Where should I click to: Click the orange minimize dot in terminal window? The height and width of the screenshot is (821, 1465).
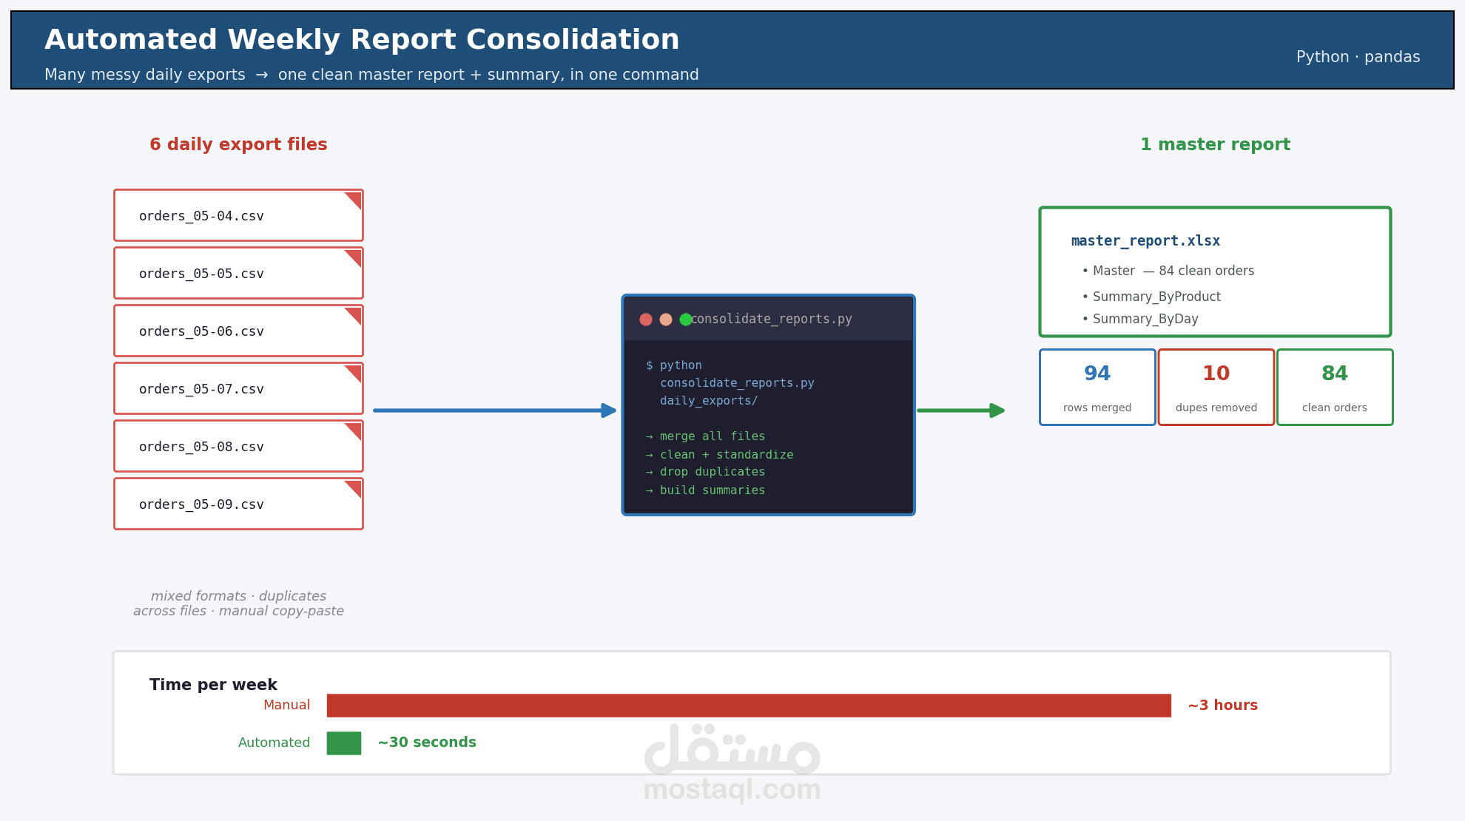666,320
